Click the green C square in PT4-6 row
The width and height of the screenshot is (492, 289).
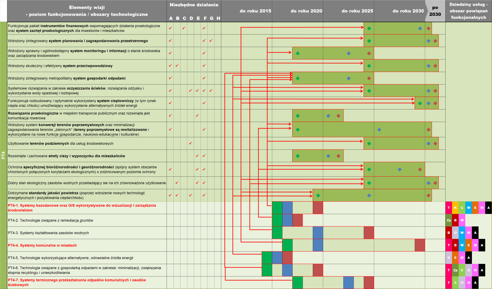[x=462, y=270]
